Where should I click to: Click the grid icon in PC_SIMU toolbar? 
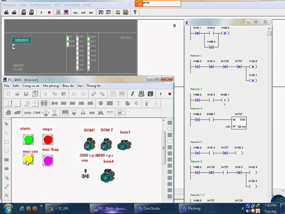pyautogui.click(x=113, y=94)
